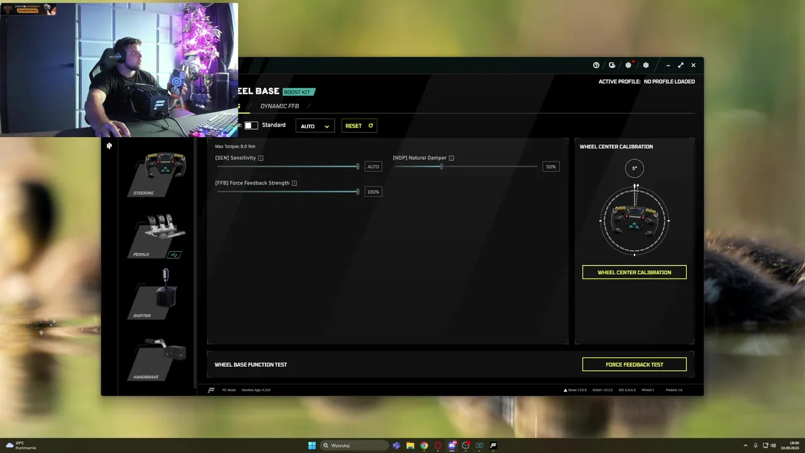The height and width of the screenshot is (453, 805).
Task: Open Microsoft Teams from taskbar
Action: click(x=396, y=445)
